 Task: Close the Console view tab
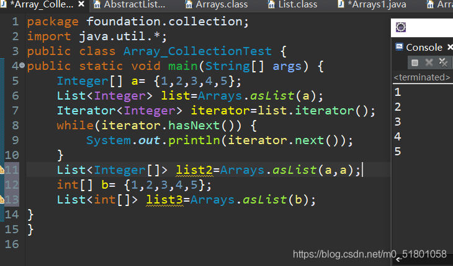coord(450,47)
